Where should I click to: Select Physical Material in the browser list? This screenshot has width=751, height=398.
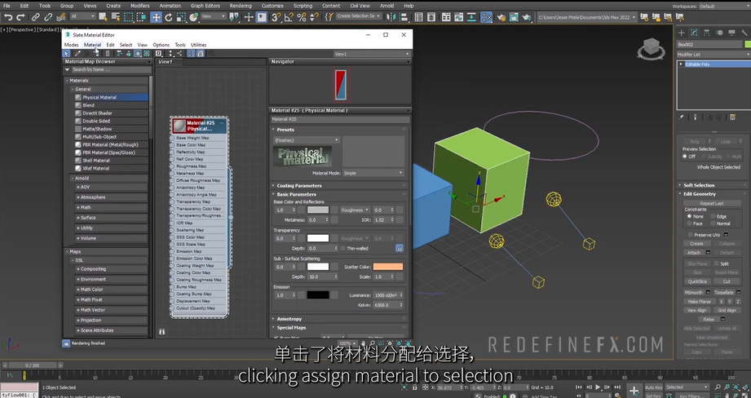(111, 97)
